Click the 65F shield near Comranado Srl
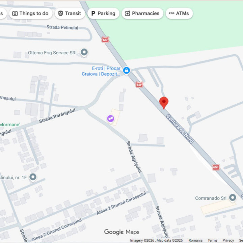This screenshot has width=243, height=243. [x=216, y=167]
